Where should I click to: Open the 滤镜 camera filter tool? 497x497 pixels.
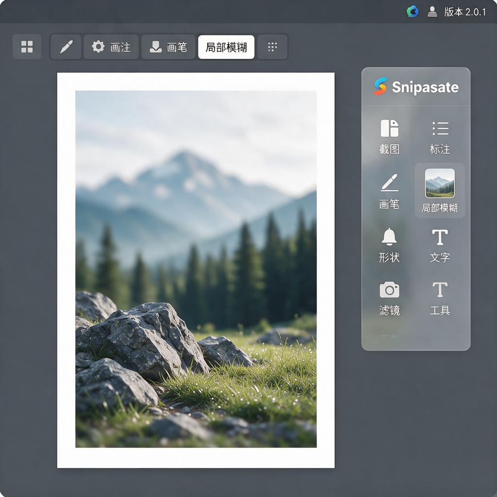coord(389,298)
